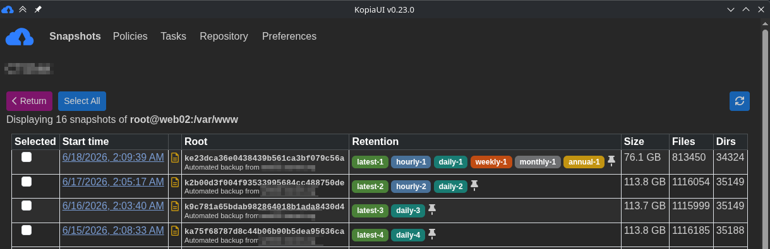Click the latest-1 retention tag

(370, 162)
